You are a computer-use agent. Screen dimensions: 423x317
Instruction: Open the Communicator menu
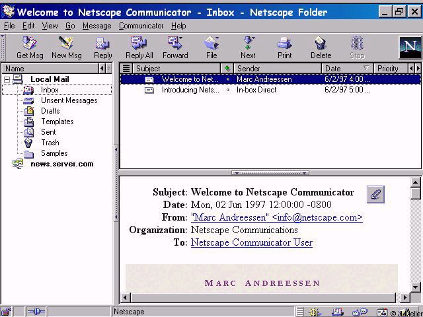pyautogui.click(x=141, y=26)
